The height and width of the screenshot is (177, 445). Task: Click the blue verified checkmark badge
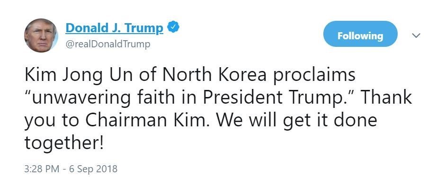173,27
